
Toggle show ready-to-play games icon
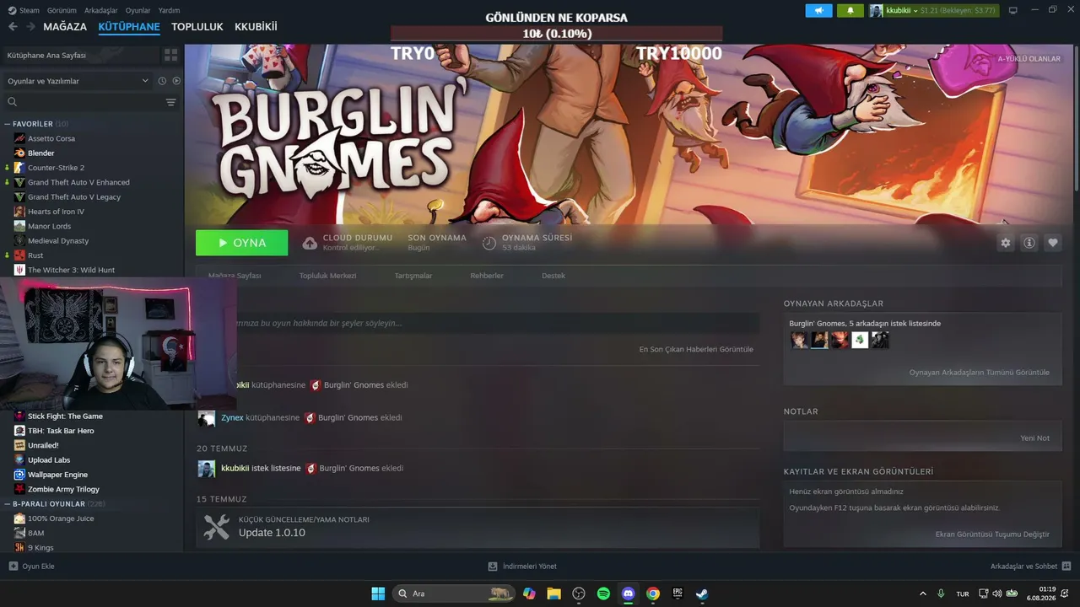click(176, 81)
